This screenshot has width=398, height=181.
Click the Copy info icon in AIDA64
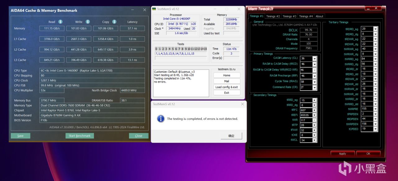114,22
